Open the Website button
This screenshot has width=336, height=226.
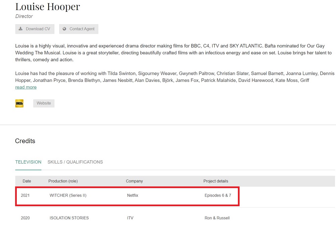click(x=44, y=103)
